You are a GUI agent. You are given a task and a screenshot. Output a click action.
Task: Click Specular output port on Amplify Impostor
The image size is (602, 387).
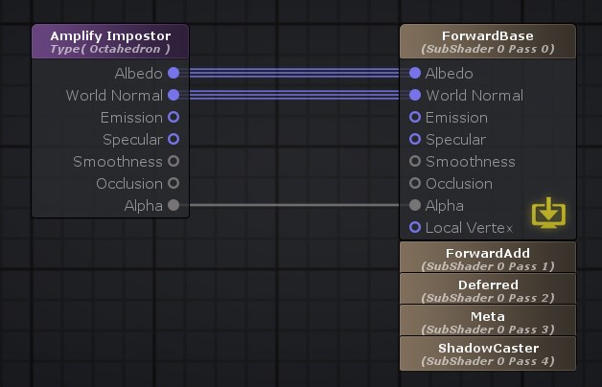[x=174, y=139]
